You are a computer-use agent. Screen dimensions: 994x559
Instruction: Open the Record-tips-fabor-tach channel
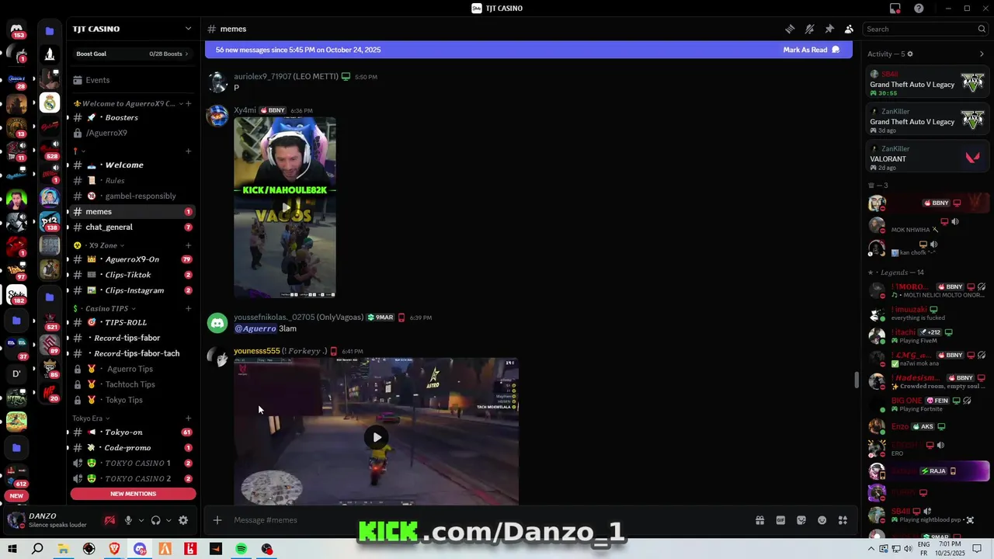pos(132,353)
